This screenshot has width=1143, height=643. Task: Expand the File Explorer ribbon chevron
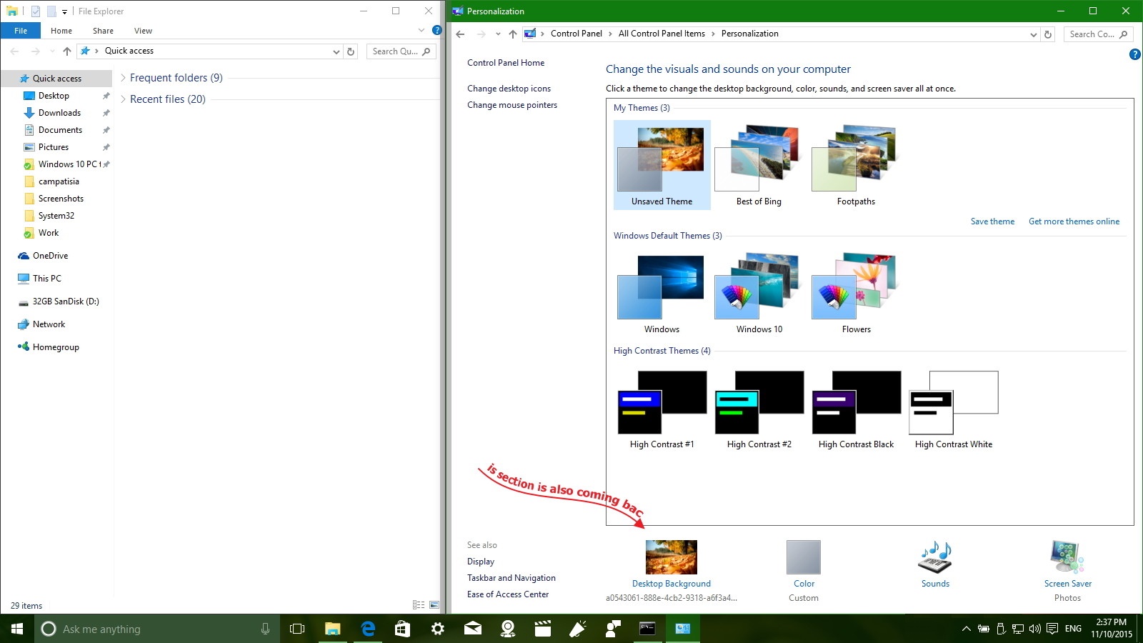click(421, 30)
